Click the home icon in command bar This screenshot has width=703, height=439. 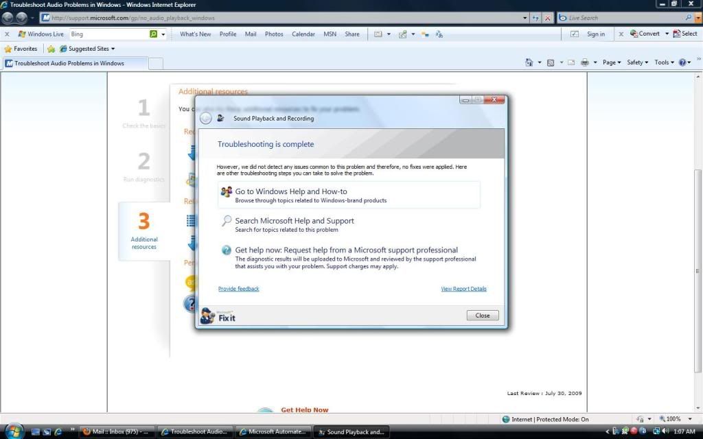pyautogui.click(x=529, y=62)
